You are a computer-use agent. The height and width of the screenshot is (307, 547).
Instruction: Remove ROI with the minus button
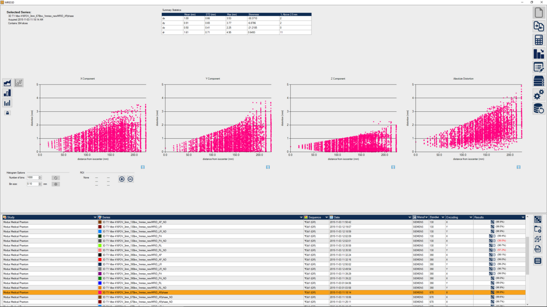pos(131,179)
